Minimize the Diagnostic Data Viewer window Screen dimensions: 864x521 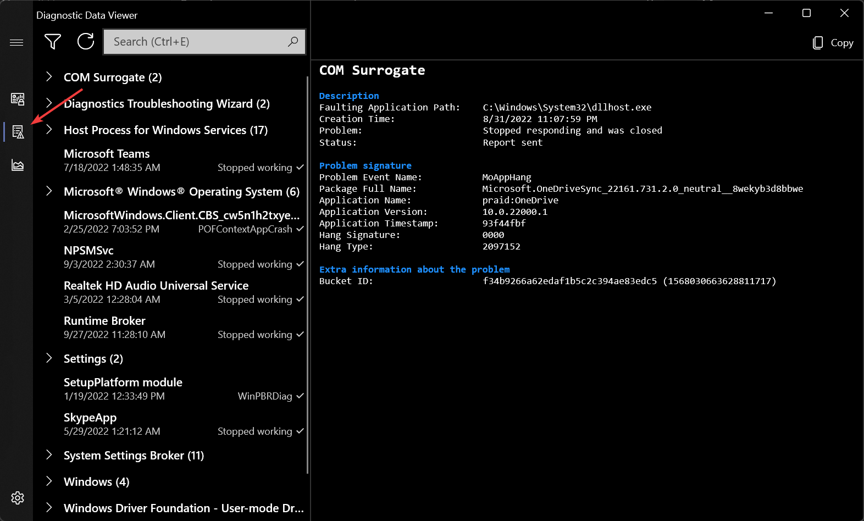point(769,13)
